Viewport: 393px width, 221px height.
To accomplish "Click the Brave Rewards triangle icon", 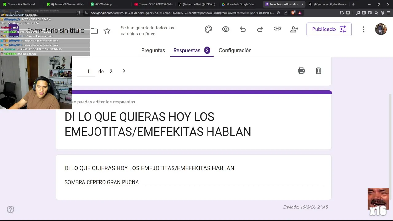I will coord(300,13).
